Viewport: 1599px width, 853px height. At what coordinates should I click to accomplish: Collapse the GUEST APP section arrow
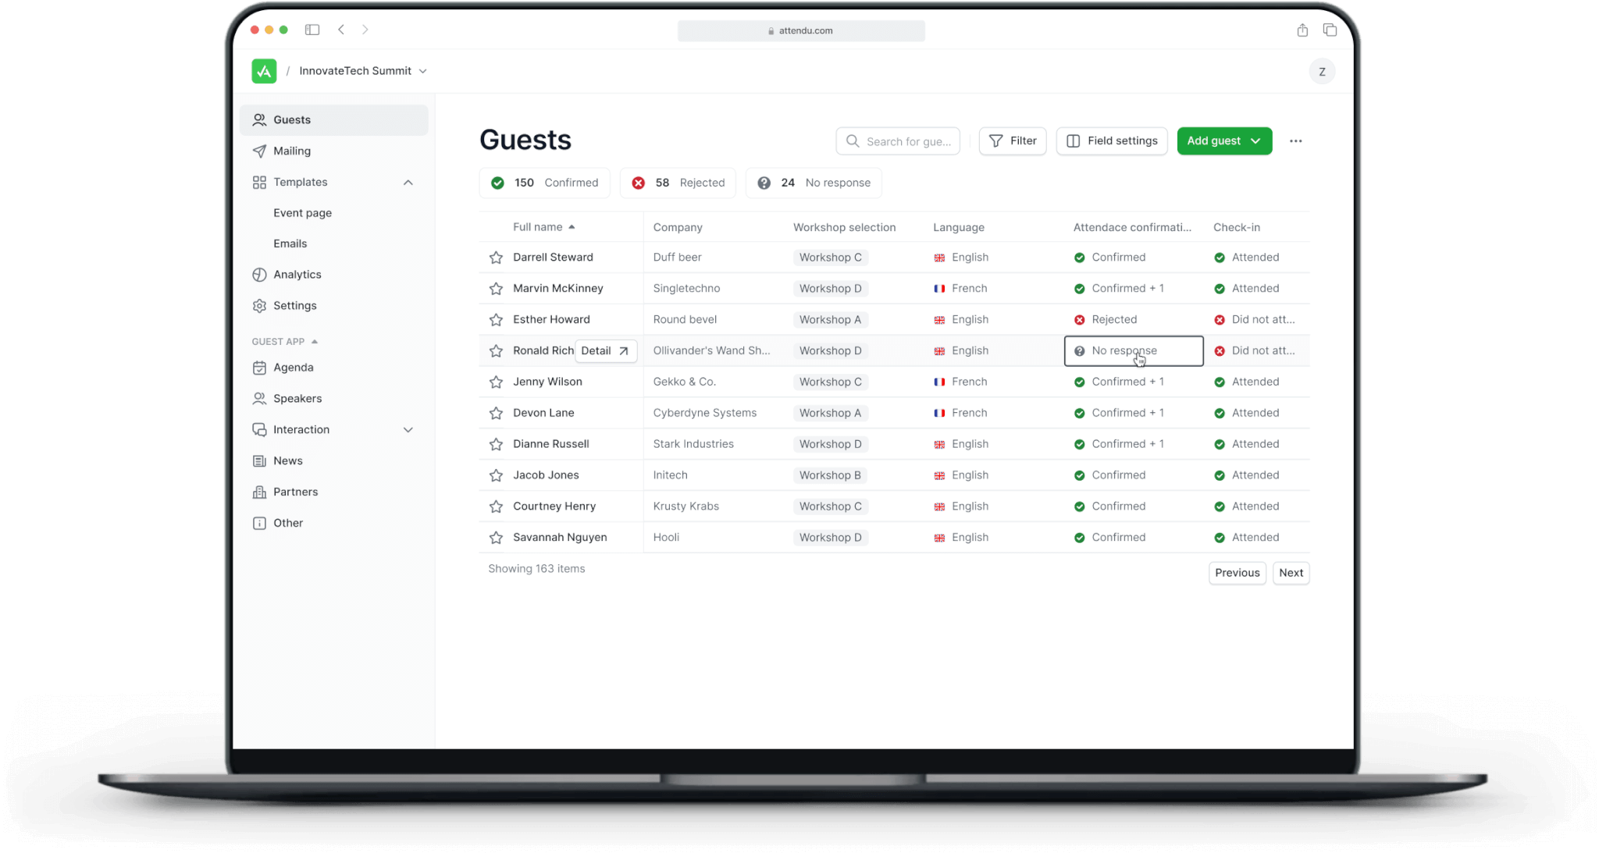315,342
